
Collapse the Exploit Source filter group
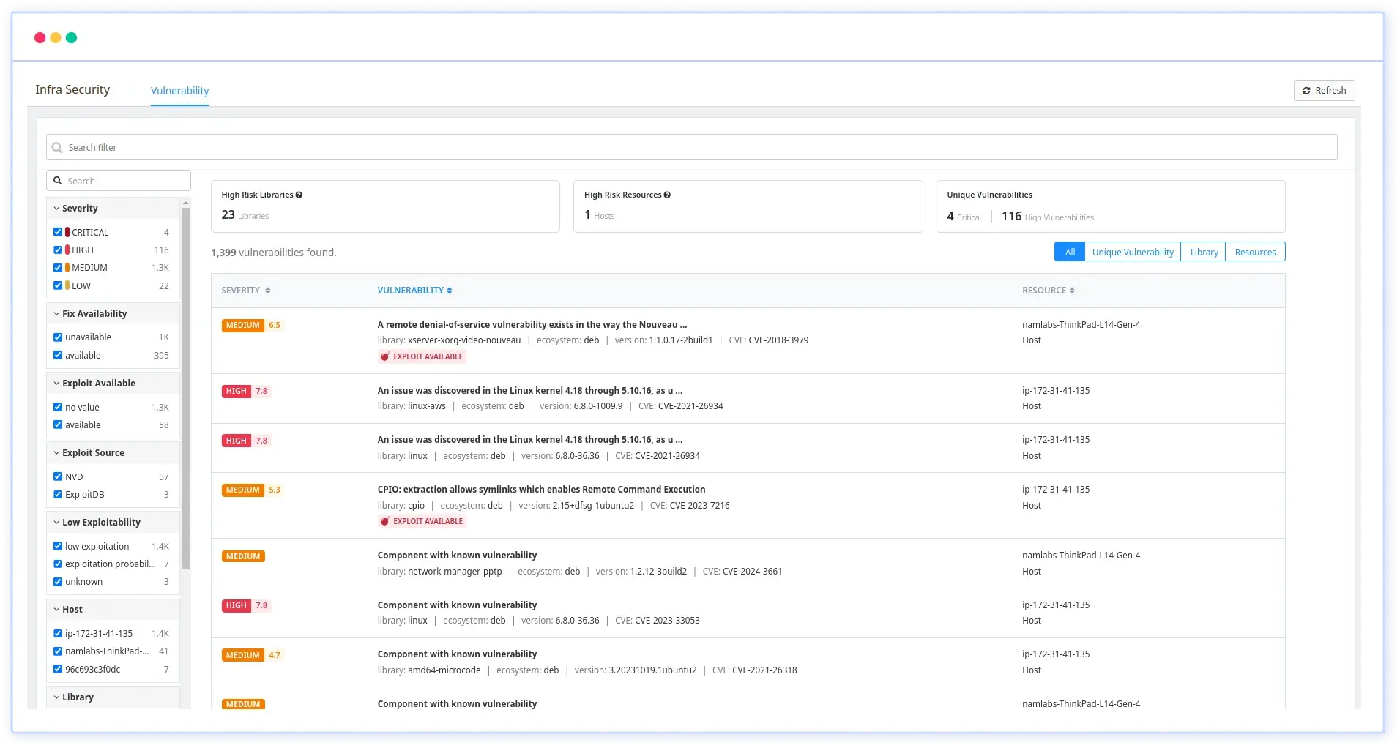click(x=56, y=453)
